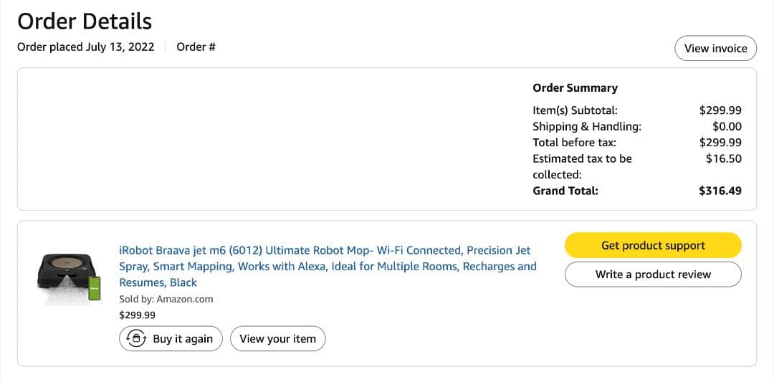Click the Buy it again cart icon
Viewport: 774px width, 382px height.
(135, 339)
